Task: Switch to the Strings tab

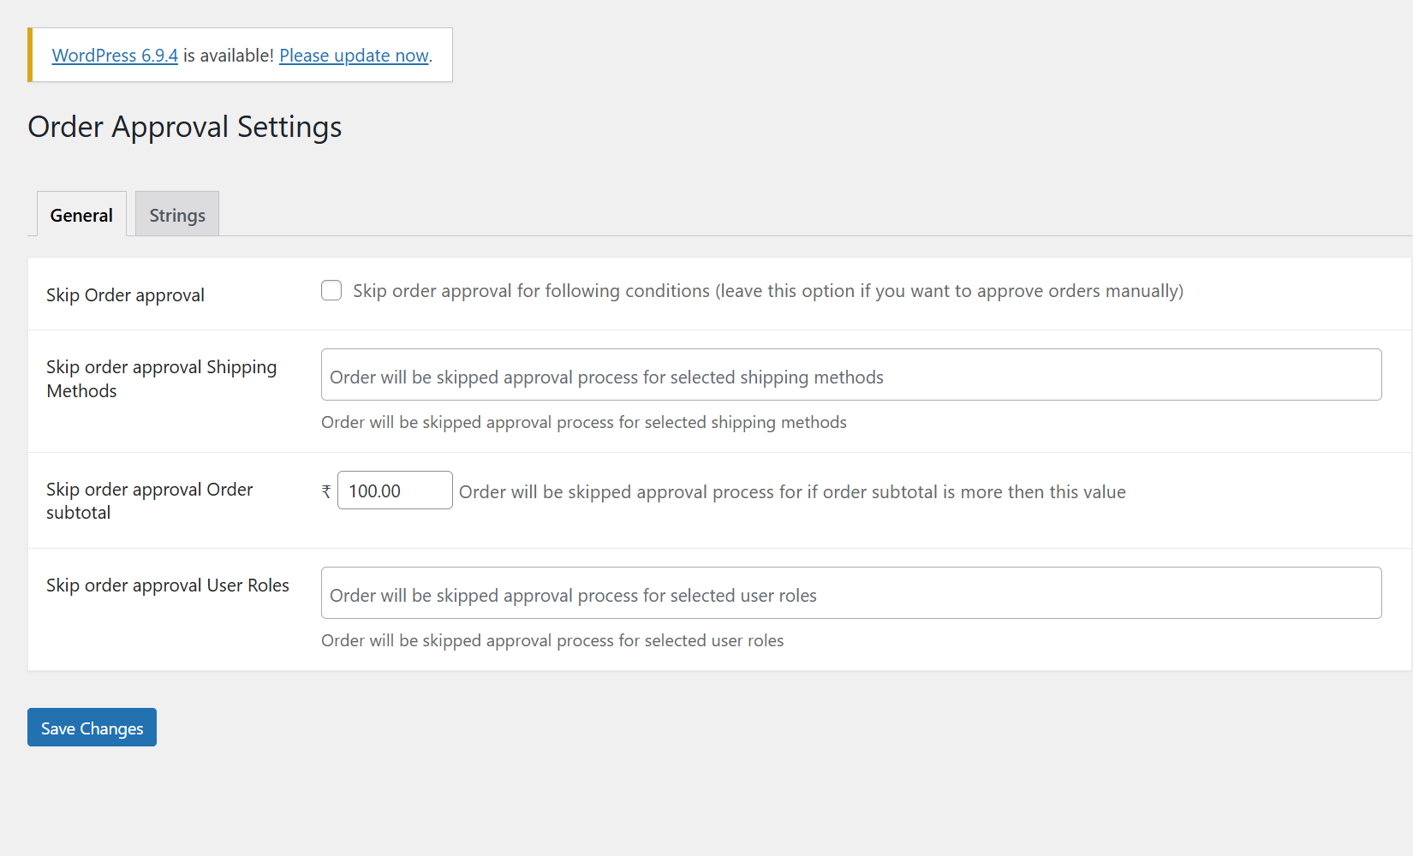Action: pyautogui.click(x=177, y=215)
